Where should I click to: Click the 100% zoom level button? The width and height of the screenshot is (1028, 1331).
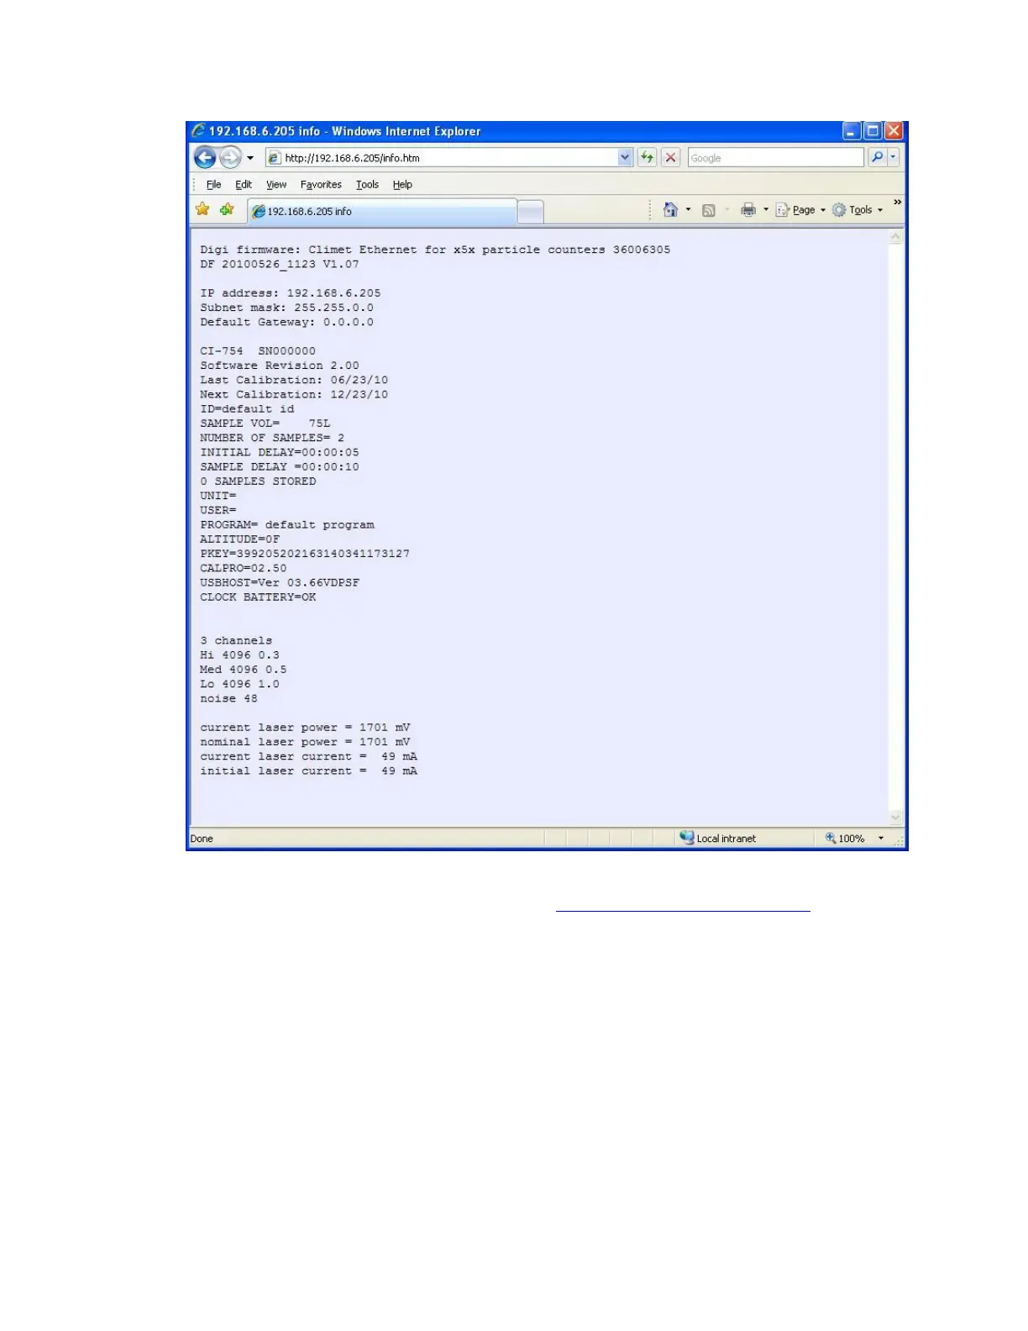pos(845,839)
